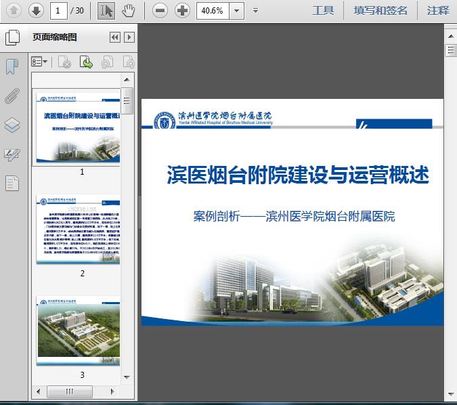457x405 pixels.
Task: Click thumbnail panel scroll up arrow
Action: [127, 80]
